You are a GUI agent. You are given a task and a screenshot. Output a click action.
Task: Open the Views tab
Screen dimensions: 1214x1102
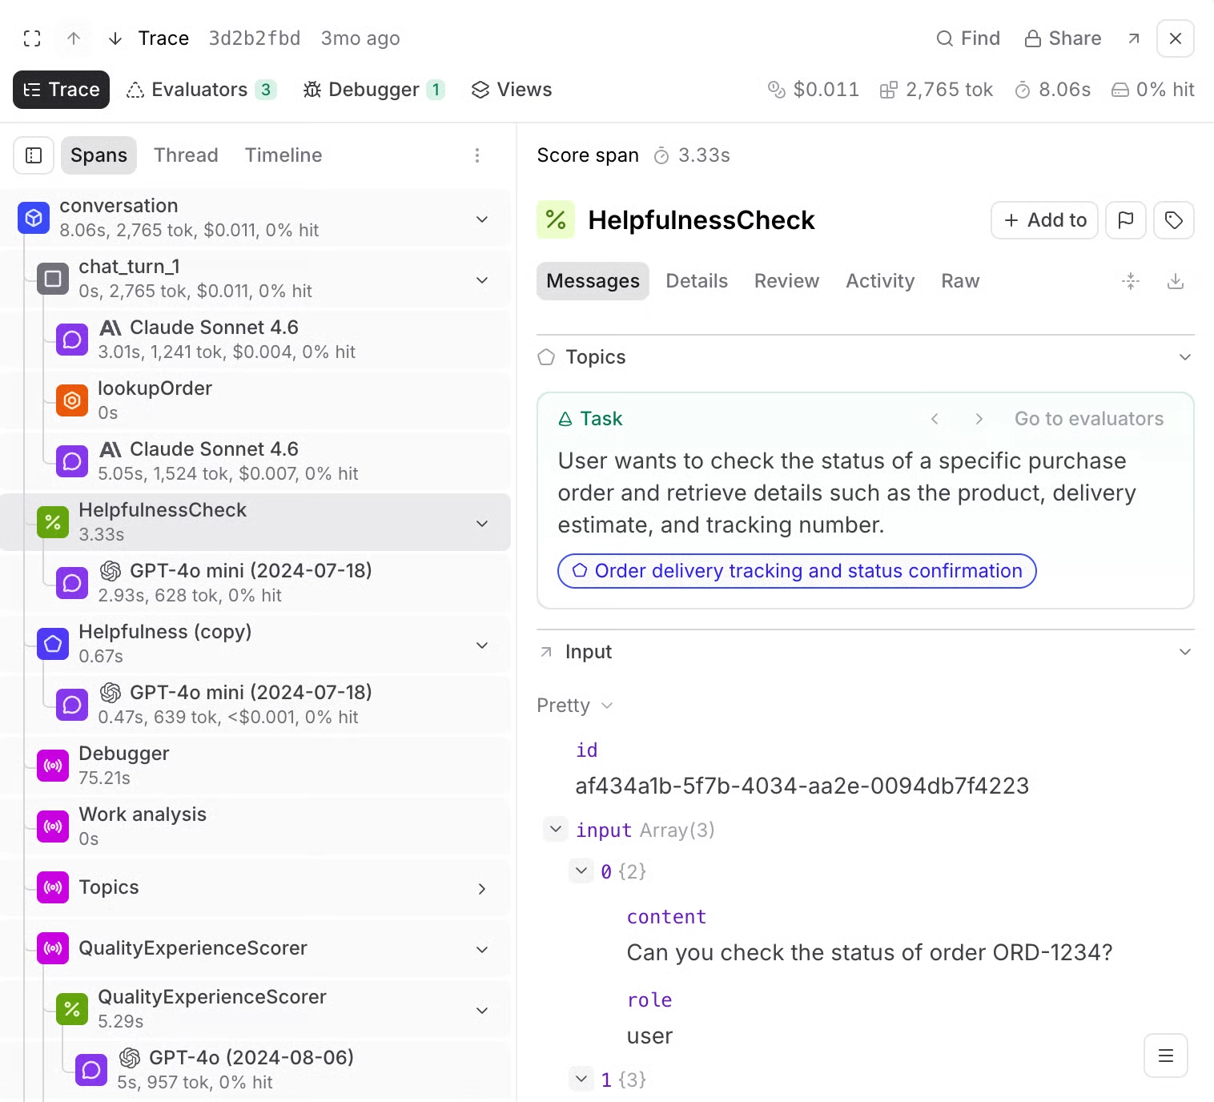[x=512, y=90]
